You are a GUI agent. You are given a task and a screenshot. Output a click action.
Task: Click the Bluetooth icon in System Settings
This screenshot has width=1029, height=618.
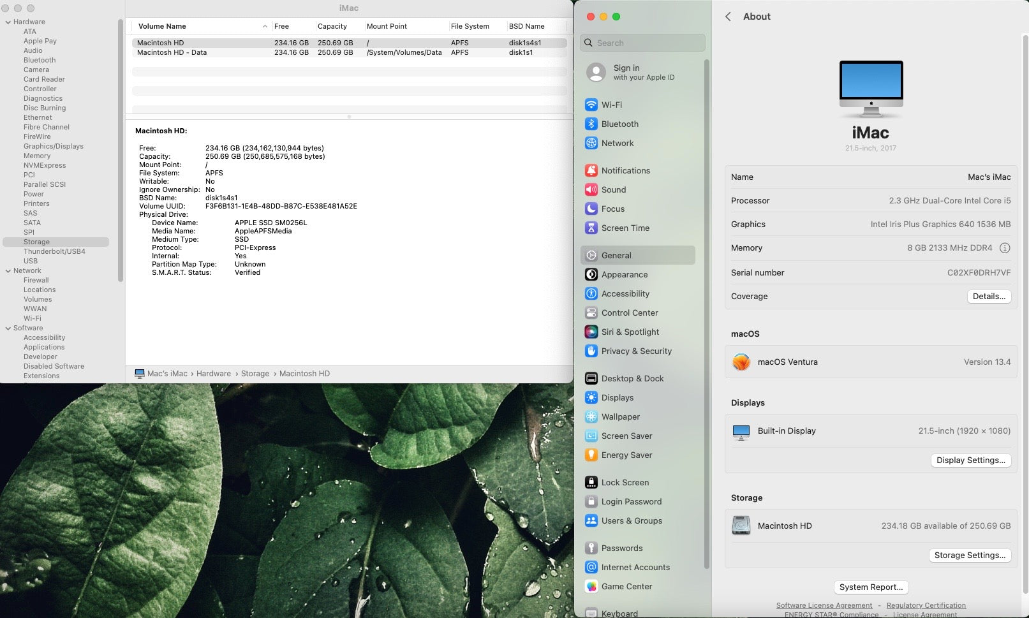pyautogui.click(x=591, y=124)
